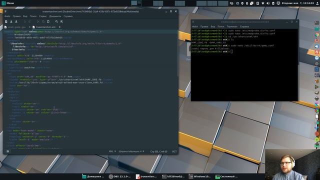The image size is (320, 180).
Task: Open the tab width dropdown in status bar
Action: [131, 151]
